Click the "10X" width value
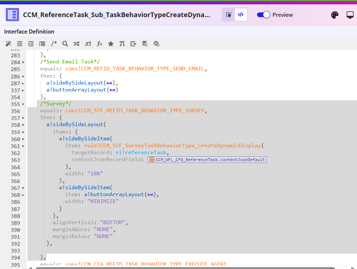Viewport: 357px width, 269px height. coord(95,174)
